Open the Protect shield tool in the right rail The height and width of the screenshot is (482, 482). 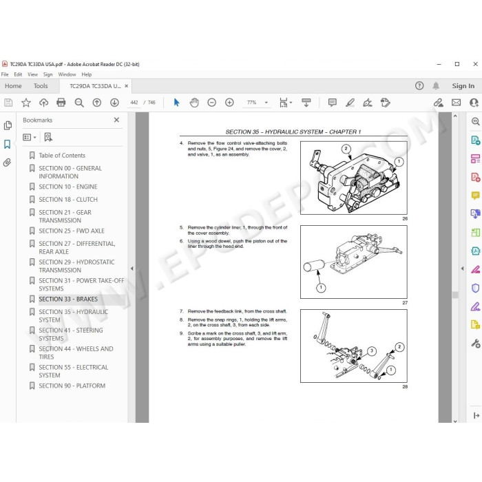click(476, 288)
